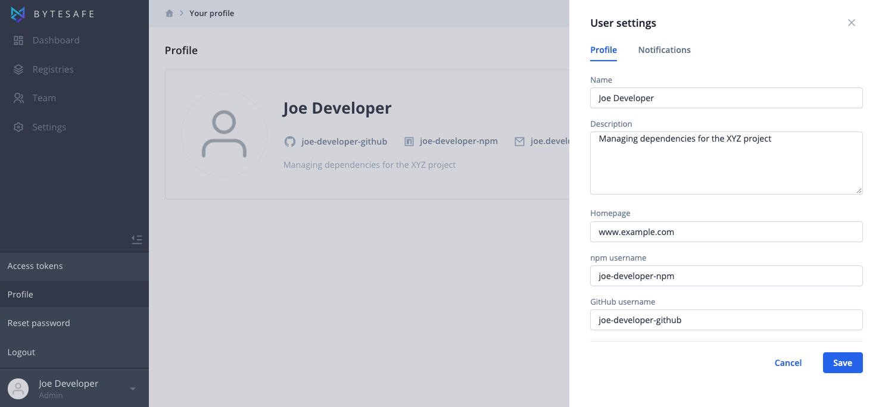Image resolution: width=879 pixels, height=407 pixels.
Task: Click the Your profile breadcrumb
Action: pyautogui.click(x=211, y=13)
